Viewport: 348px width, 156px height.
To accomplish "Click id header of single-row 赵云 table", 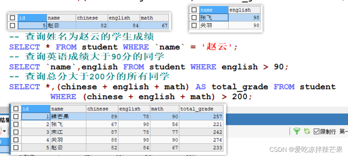I will point(32,18).
